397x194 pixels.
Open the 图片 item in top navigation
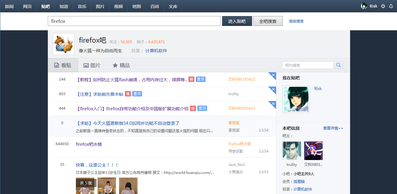pyautogui.click(x=100, y=6)
